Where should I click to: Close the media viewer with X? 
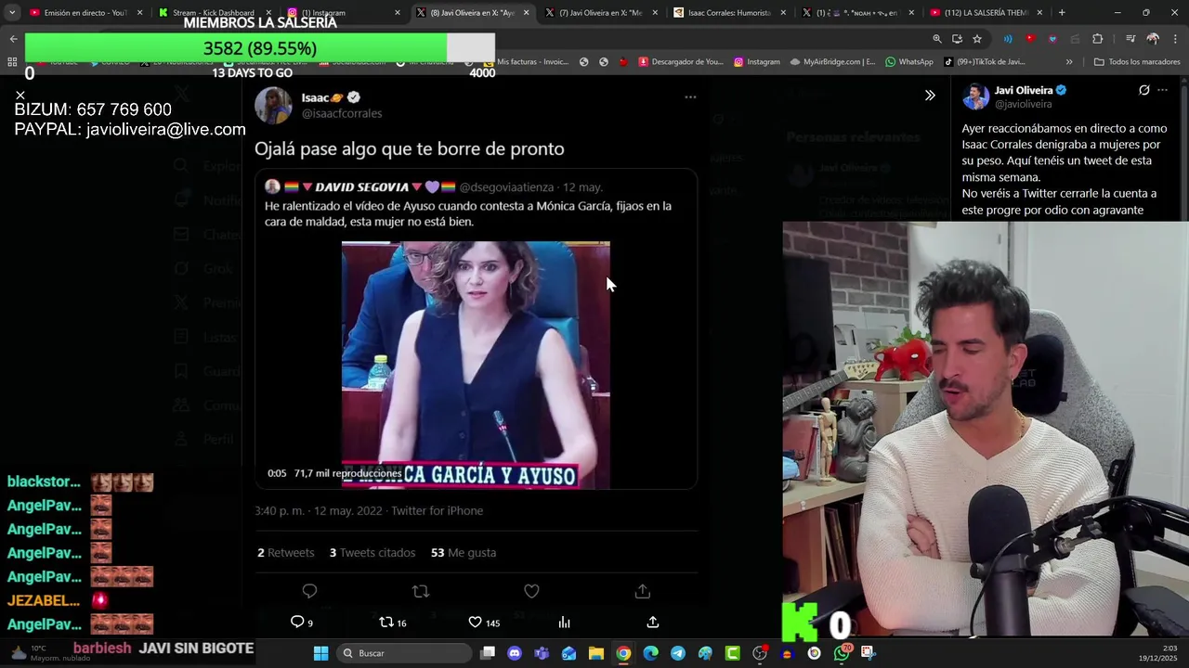[x=20, y=96]
